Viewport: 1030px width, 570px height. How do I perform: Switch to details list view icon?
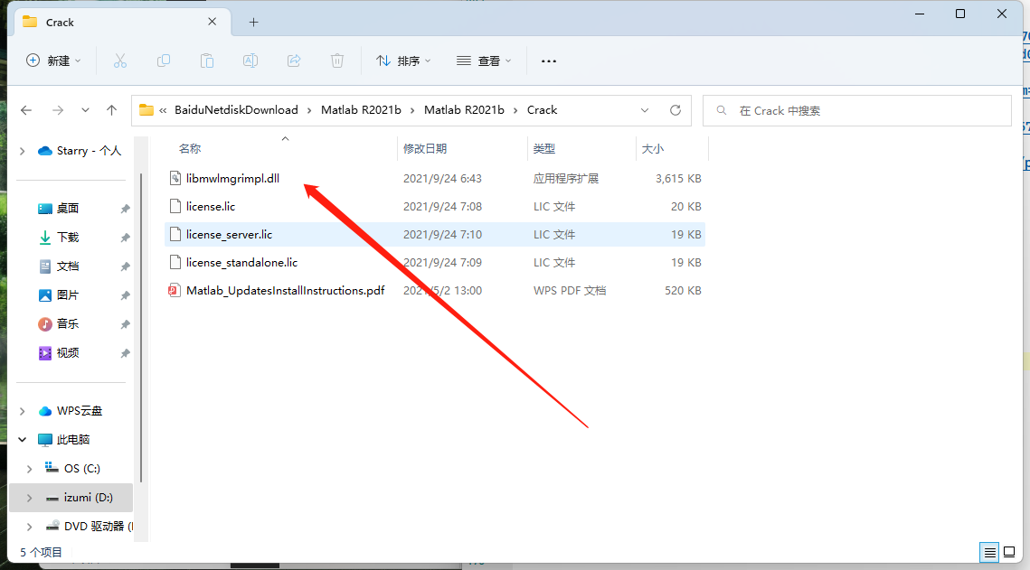click(990, 552)
